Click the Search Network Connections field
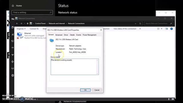This screenshot has height=103, width=183. [159, 23]
